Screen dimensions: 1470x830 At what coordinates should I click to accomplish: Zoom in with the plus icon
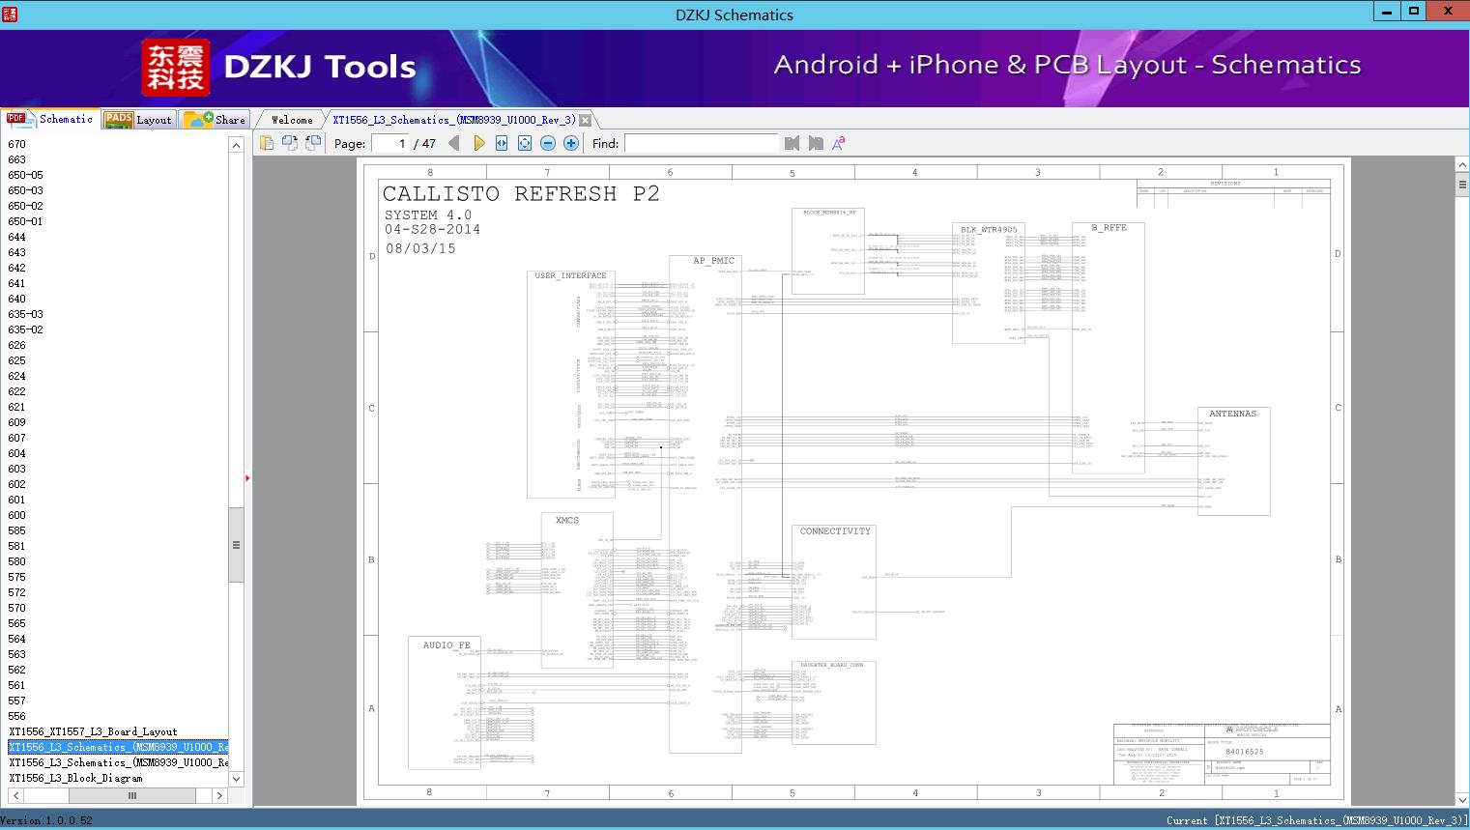[x=571, y=143]
